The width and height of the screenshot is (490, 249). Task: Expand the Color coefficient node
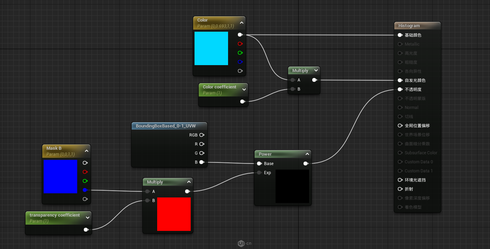[x=244, y=90]
